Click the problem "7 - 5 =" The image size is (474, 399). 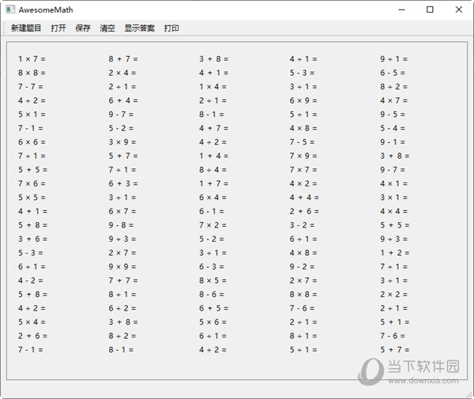[x=302, y=142]
